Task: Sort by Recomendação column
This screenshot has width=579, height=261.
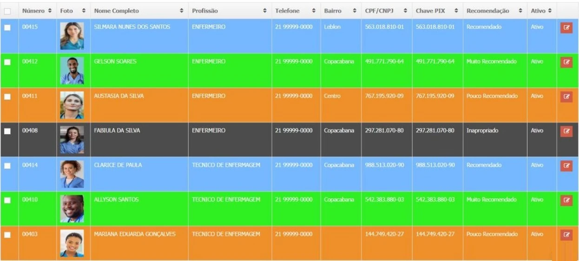Action: tap(494, 11)
